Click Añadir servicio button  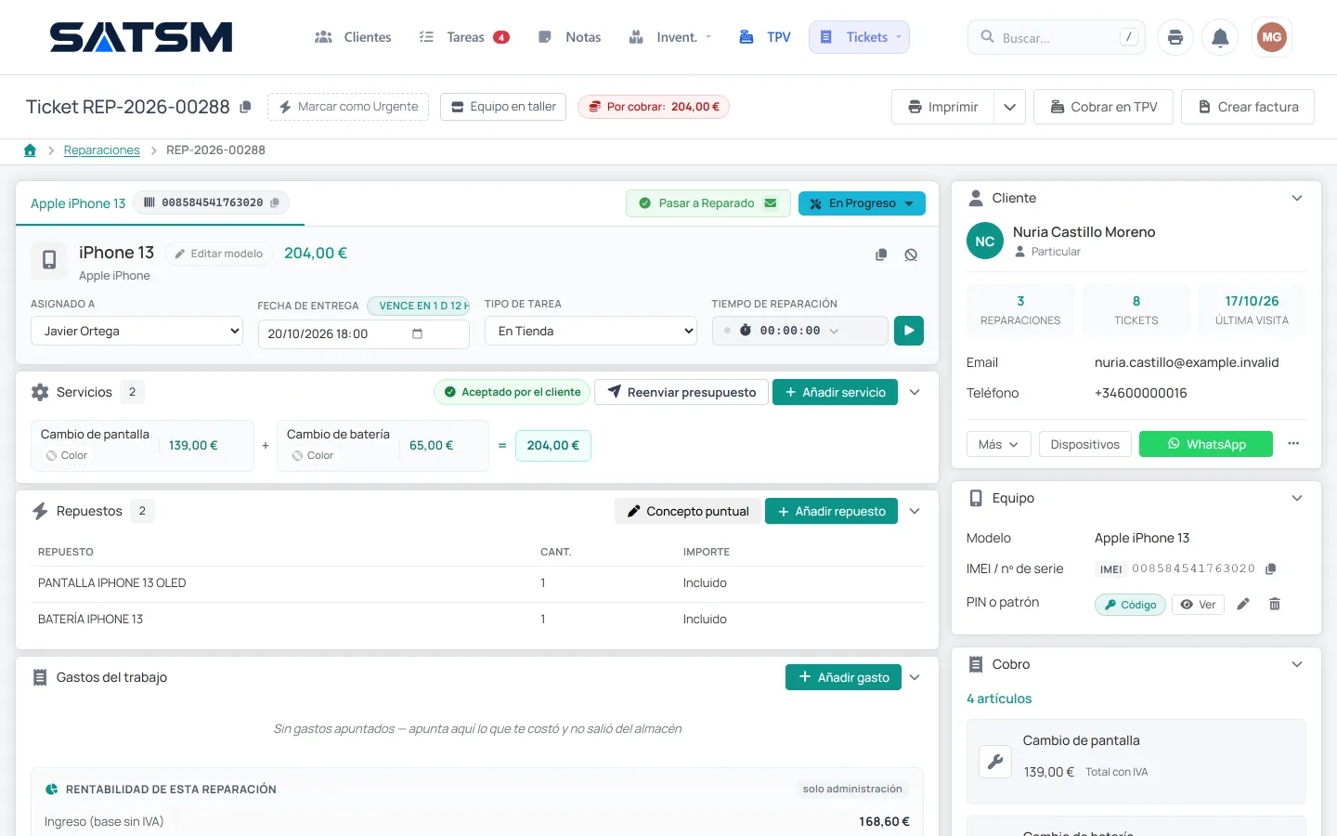pos(835,392)
